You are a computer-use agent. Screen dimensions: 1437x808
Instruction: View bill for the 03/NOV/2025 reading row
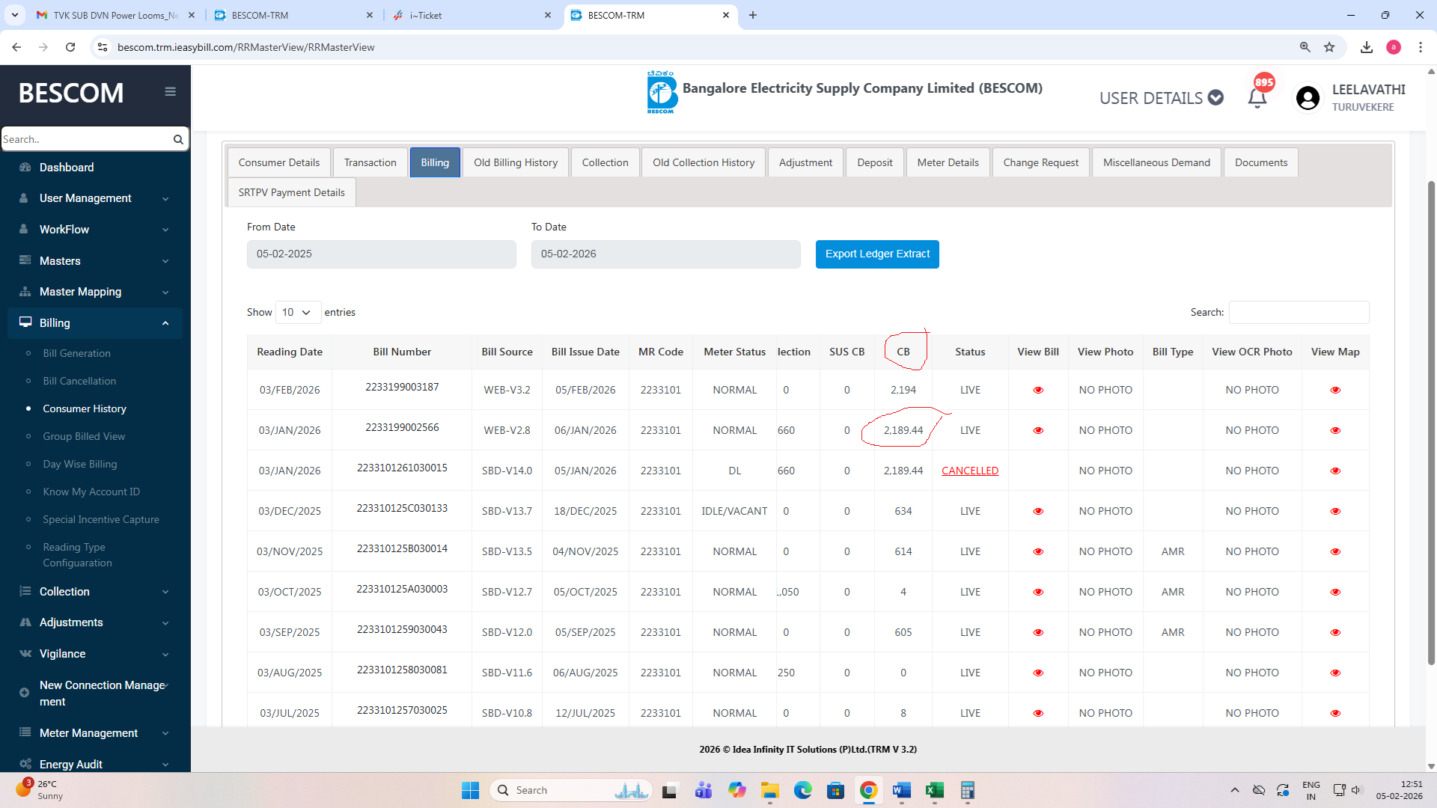[x=1037, y=551]
